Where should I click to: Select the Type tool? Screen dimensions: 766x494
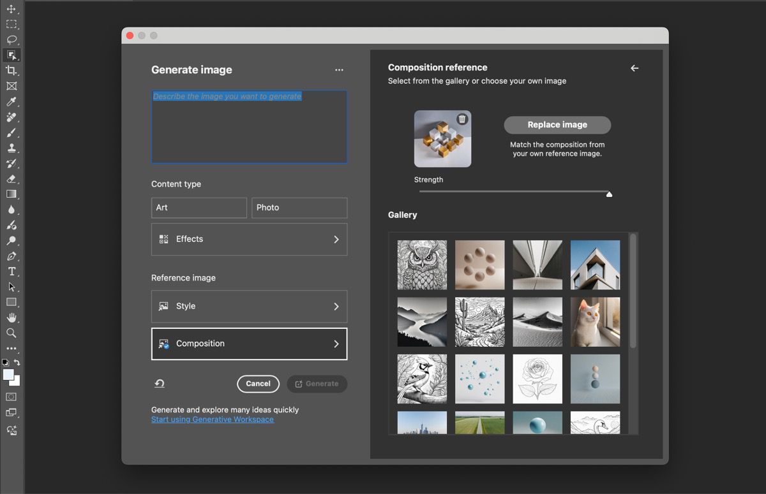click(x=11, y=272)
